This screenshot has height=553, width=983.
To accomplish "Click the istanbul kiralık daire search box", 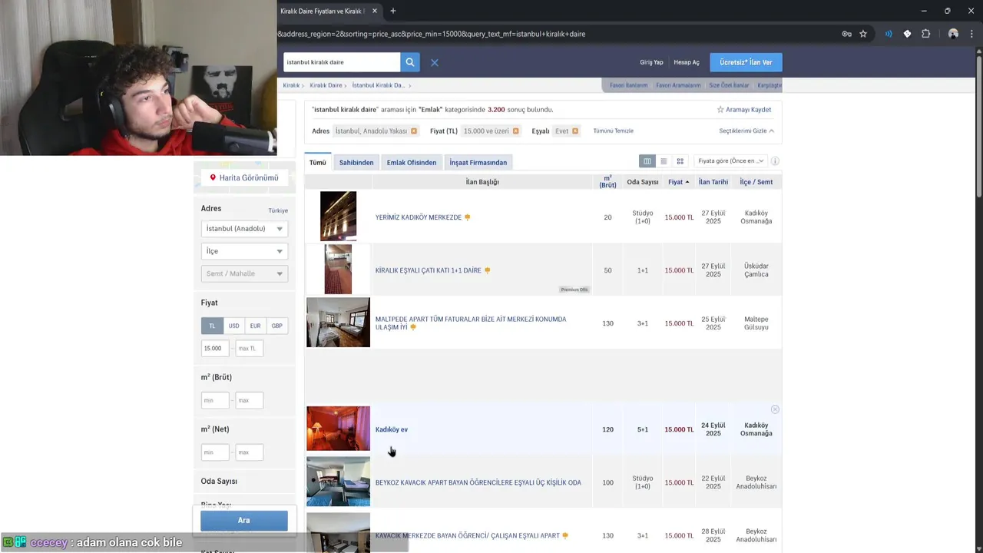I will click(342, 62).
